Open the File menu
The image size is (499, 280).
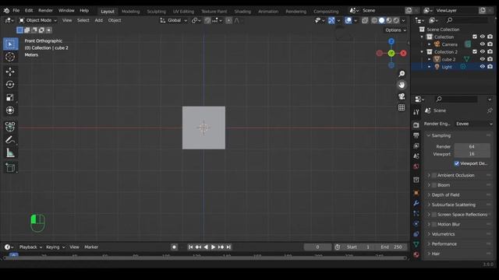pyautogui.click(x=16, y=10)
